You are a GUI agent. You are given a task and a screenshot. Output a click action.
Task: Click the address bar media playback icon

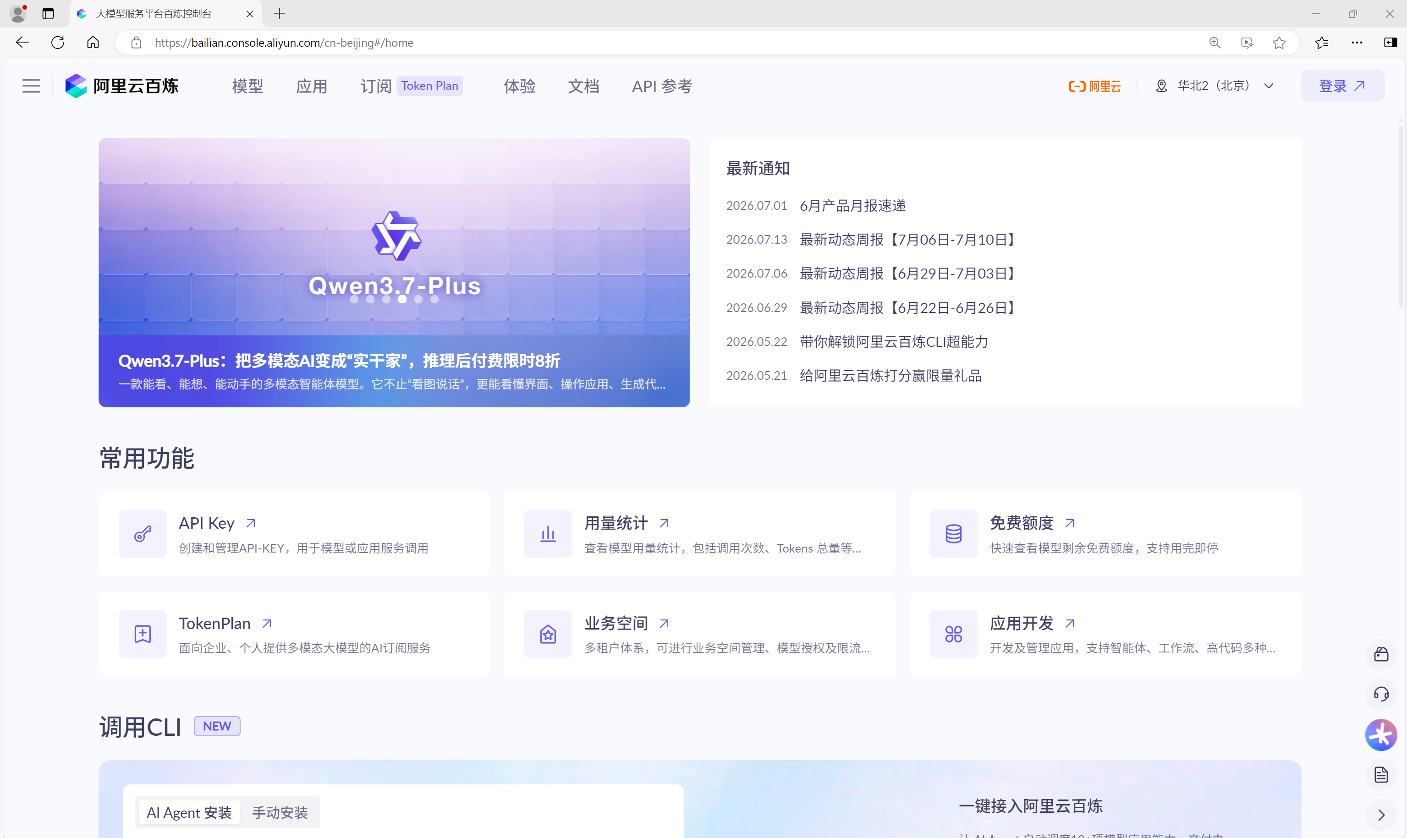coord(1247,43)
